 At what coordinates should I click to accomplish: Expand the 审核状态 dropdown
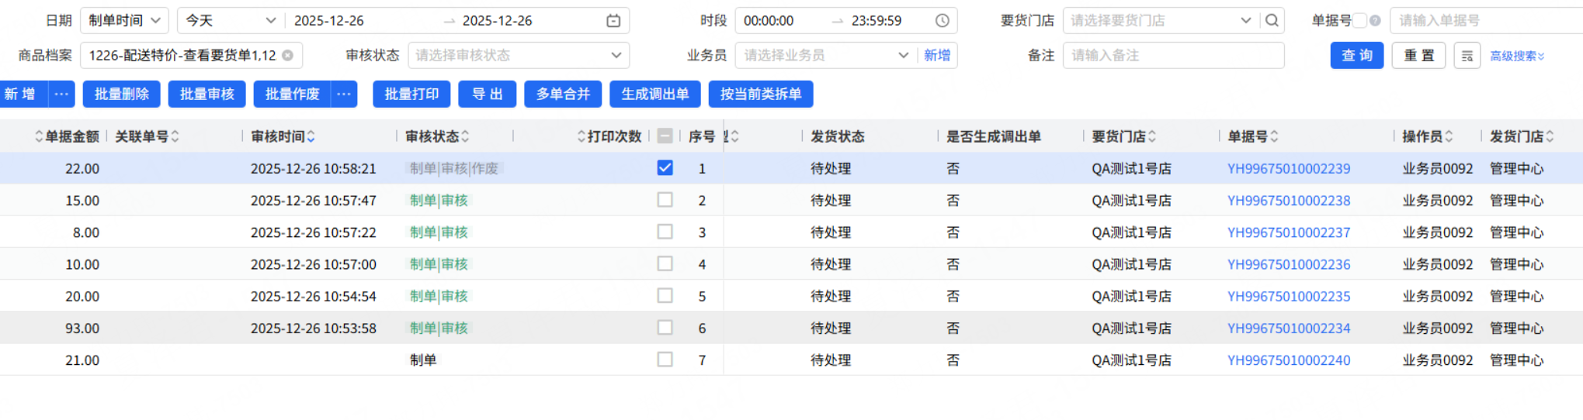[x=518, y=56]
